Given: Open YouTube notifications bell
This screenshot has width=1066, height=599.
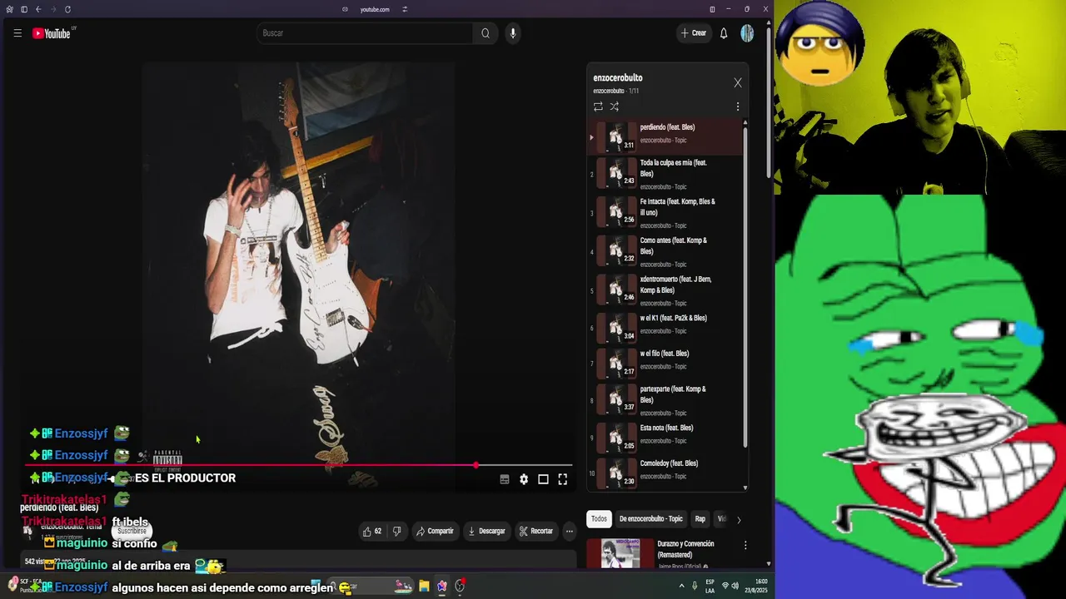Looking at the screenshot, I should (724, 33).
